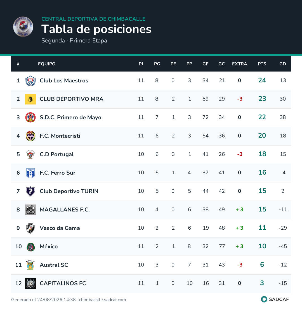Click the MAGALLANES F.C. logo thumbnail
Screen dimensions: 302x314
click(30, 210)
